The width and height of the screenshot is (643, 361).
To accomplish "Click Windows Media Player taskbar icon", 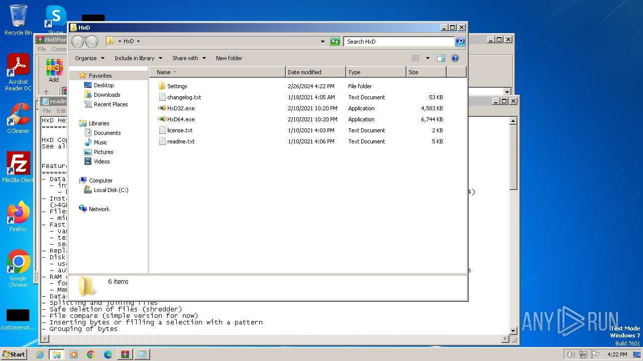I will (74, 354).
